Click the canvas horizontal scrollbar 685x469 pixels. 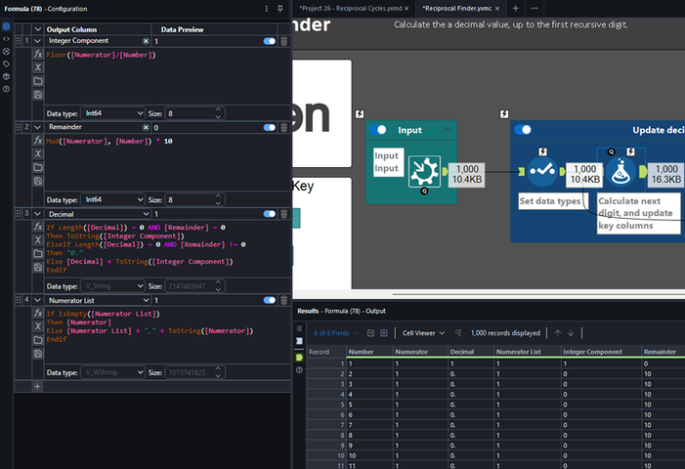538,294
